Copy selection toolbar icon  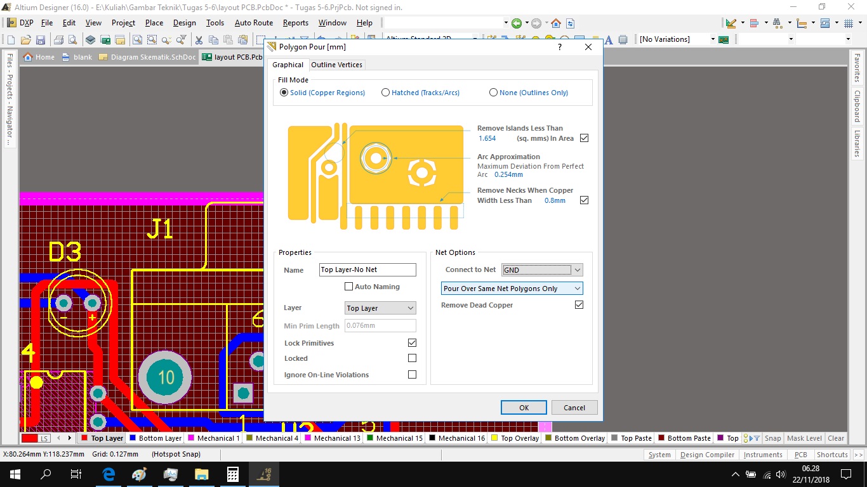213,40
